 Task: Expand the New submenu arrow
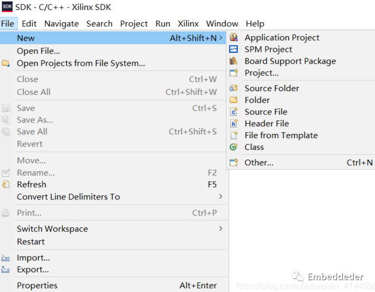click(221, 38)
